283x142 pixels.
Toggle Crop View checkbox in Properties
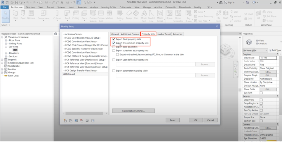pyautogui.click(x=261, y=100)
